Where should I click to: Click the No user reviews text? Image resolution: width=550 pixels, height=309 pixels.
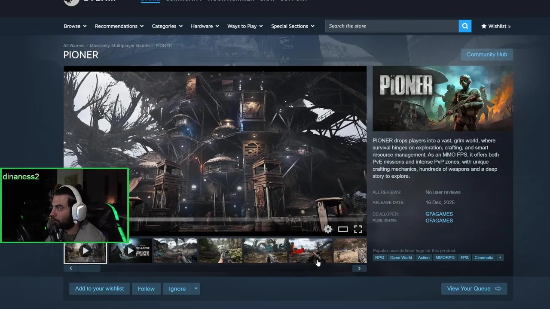443,192
